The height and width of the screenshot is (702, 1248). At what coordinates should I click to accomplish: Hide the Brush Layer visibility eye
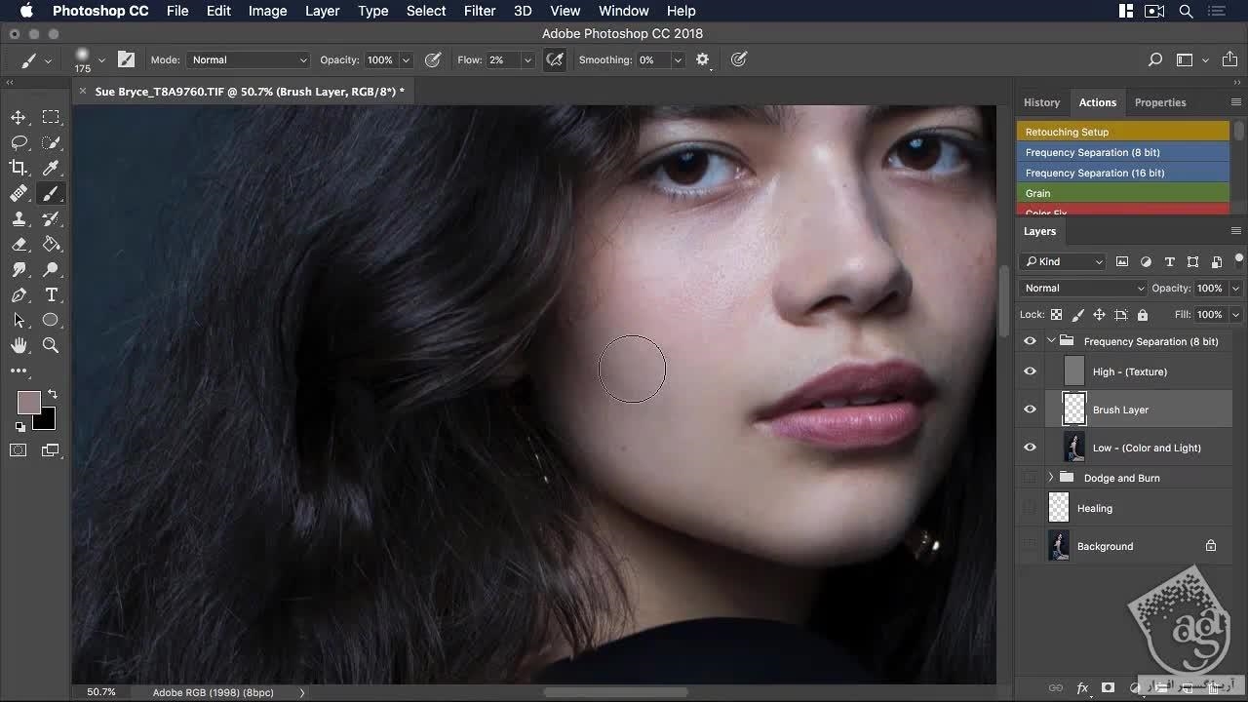point(1030,409)
